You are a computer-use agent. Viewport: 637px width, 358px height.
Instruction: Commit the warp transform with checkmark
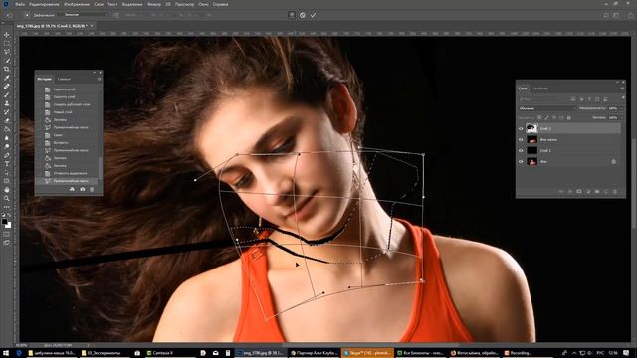click(x=313, y=15)
